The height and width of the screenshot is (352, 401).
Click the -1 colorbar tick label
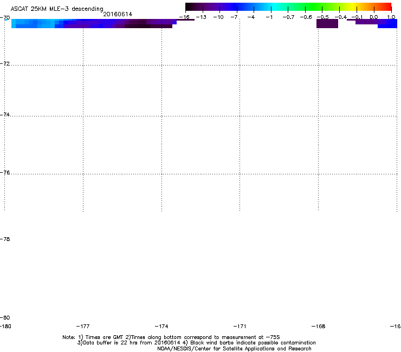click(x=269, y=17)
